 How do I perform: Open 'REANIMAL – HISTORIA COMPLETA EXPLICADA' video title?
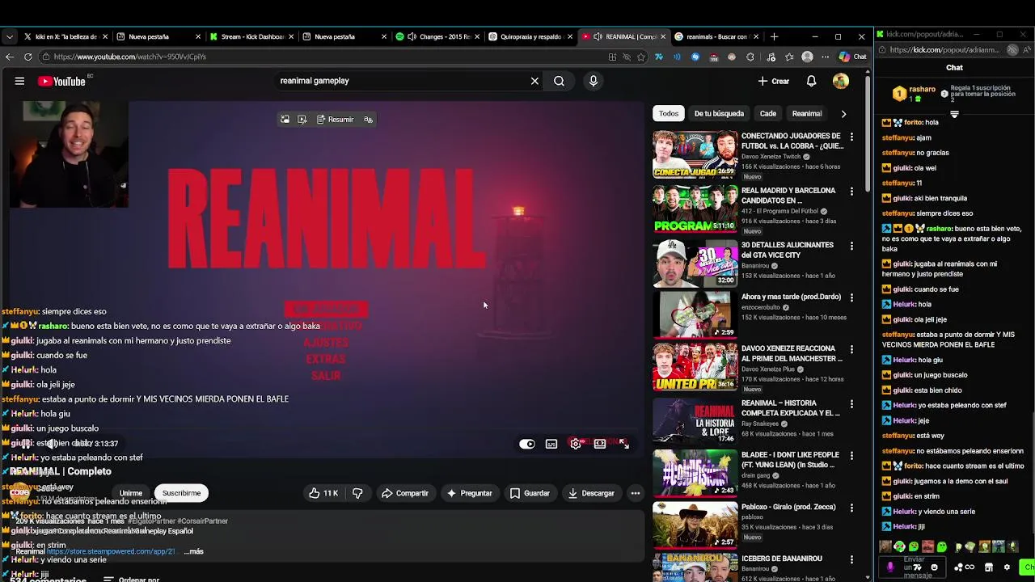791,408
